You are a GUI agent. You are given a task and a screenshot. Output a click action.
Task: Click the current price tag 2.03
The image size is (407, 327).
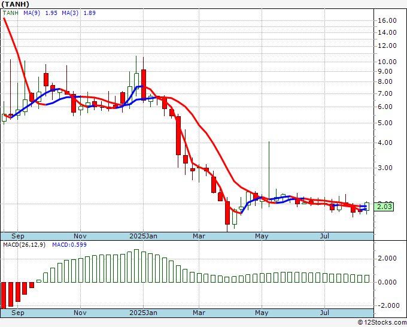click(384, 207)
